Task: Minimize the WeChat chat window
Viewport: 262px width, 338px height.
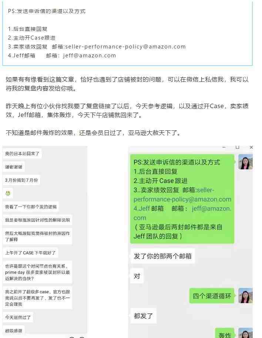Action: (x=224, y=147)
